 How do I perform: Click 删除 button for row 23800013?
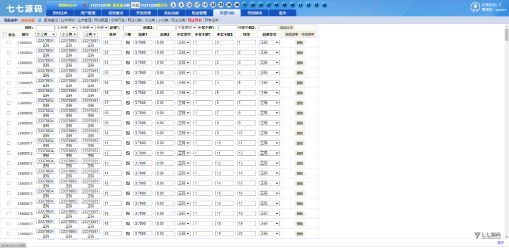pyautogui.click(x=300, y=163)
